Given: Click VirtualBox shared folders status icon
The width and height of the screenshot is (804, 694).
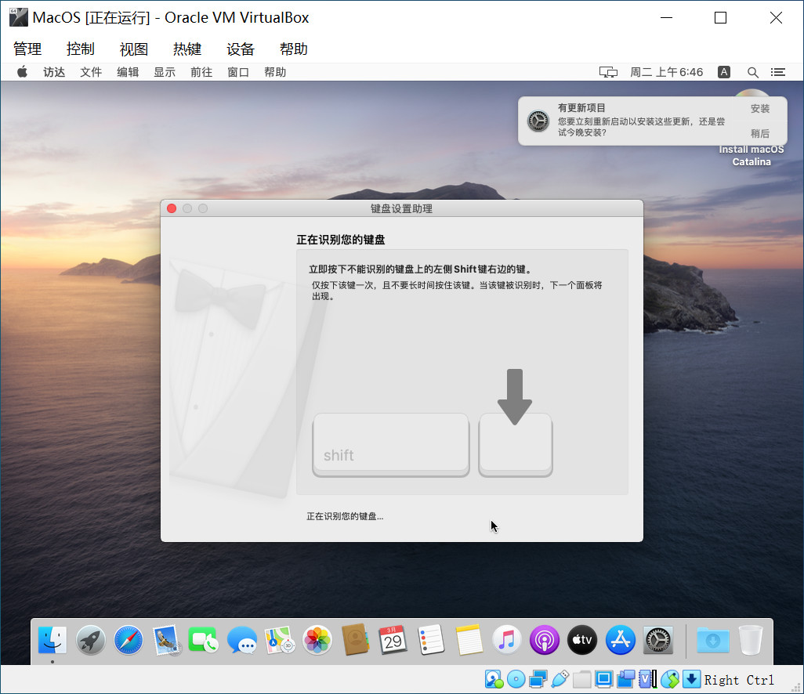Looking at the screenshot, I should [x=582, y=680].
